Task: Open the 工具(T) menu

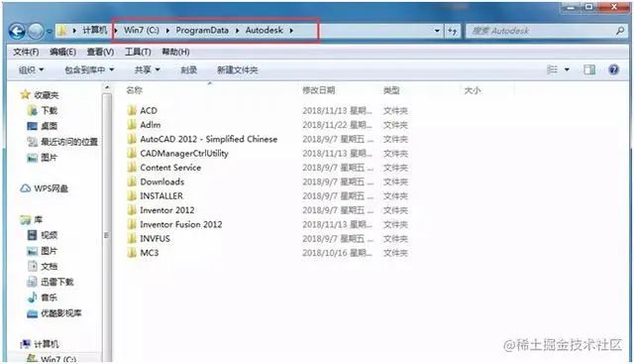Action: coord(138,52)
